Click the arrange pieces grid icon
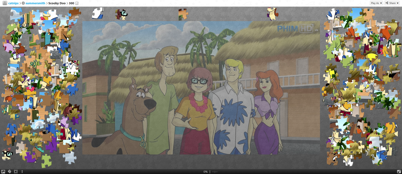Viewport: 402px width, 174px height. (x=16, y=171)
